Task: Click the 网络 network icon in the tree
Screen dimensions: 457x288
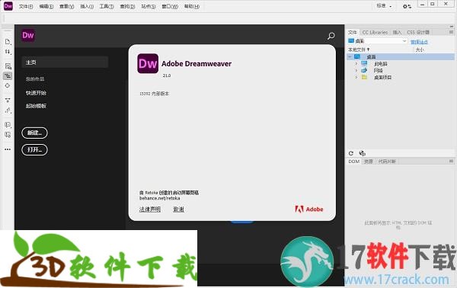Action: [x=364, y=71]
